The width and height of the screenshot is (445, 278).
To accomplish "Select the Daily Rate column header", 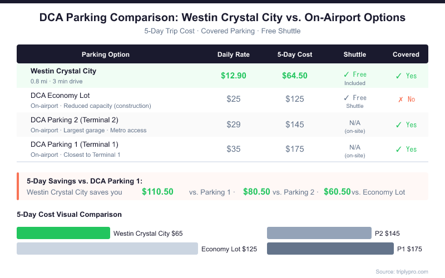I will pyautogui.click(x=234, y=54).
